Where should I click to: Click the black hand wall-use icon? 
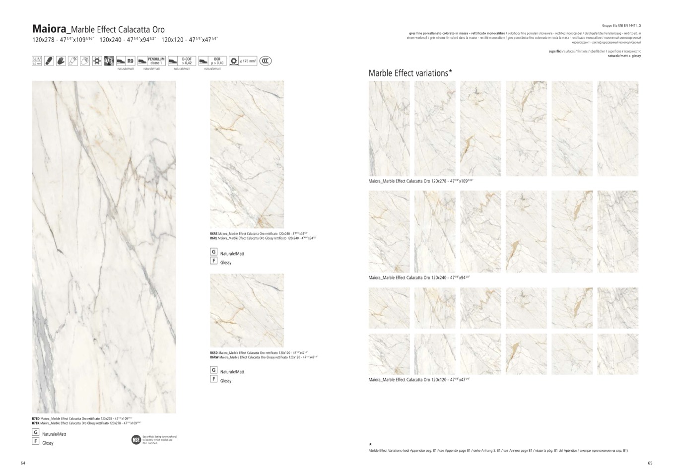[61, 61]
